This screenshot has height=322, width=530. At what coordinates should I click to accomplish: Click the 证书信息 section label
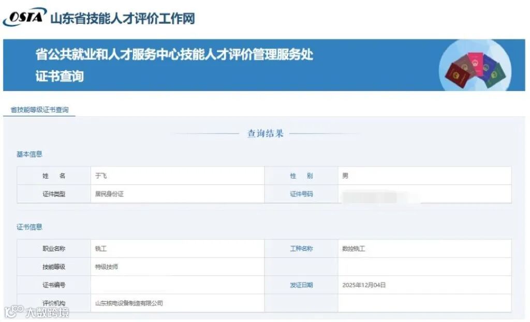30,227
